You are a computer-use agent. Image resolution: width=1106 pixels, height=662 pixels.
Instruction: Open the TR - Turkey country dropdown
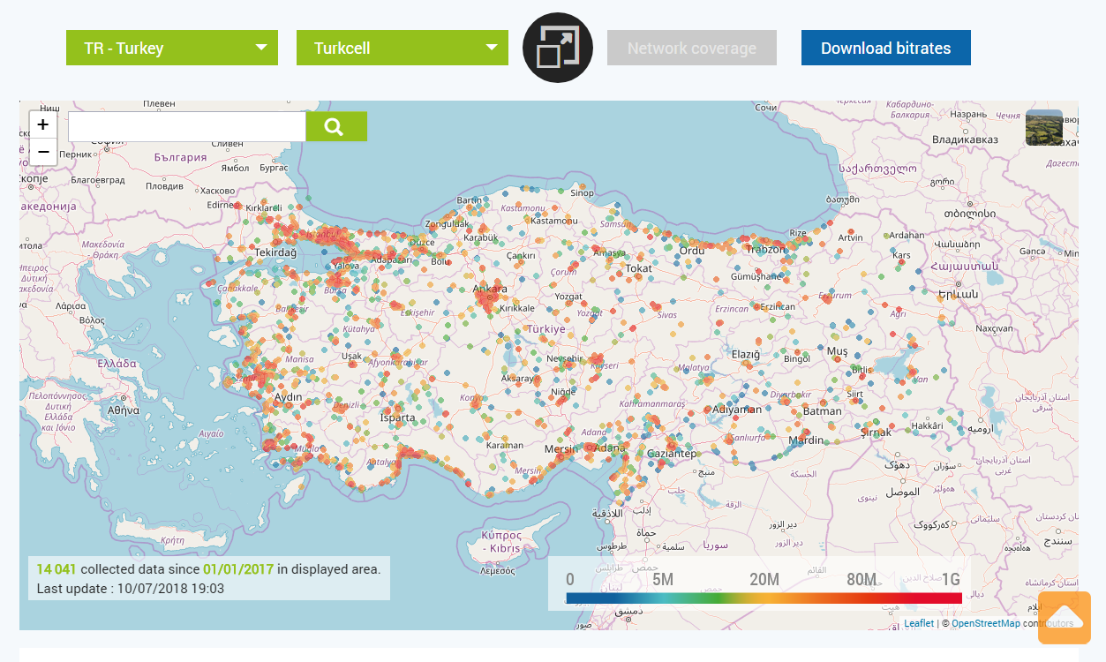pos(172,48)
